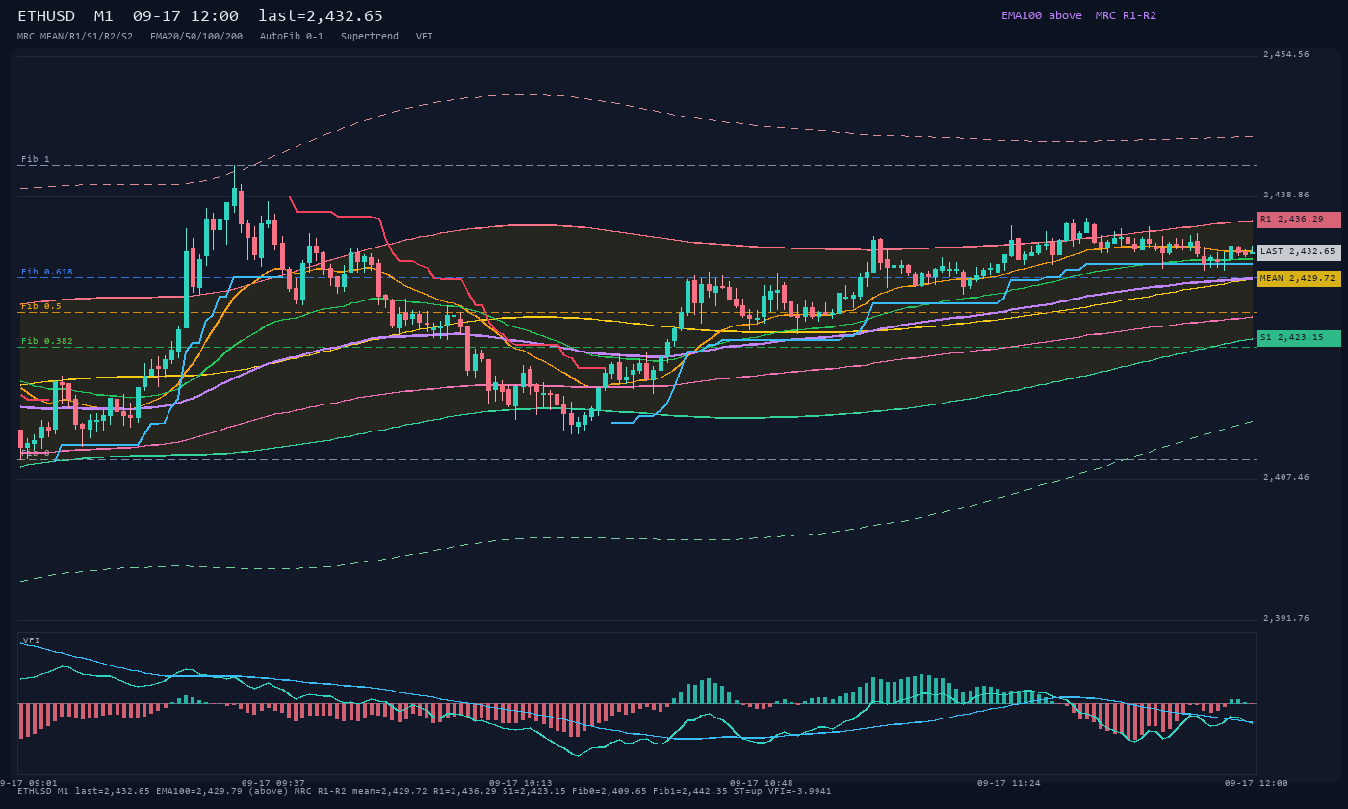
Task: Click the 2,438.86 price axis label
Action: pyautogui.click(x=1285, y=195)
